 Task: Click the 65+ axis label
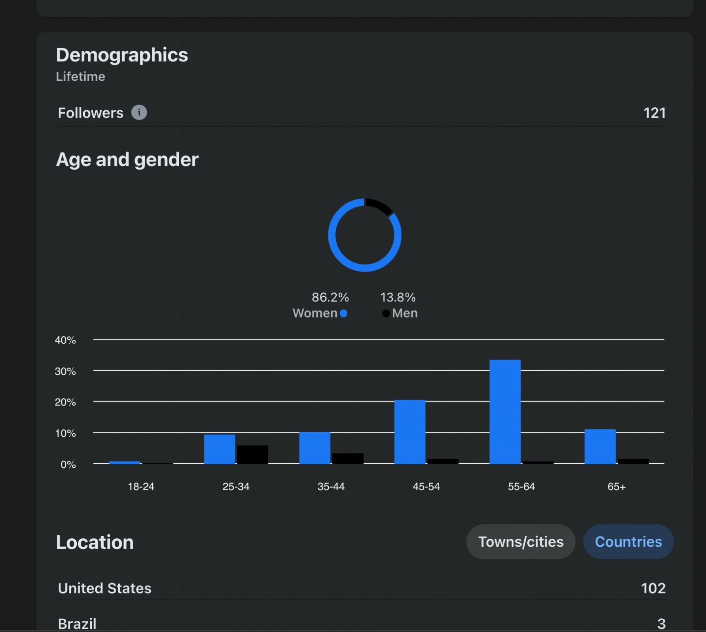[616, 487]
